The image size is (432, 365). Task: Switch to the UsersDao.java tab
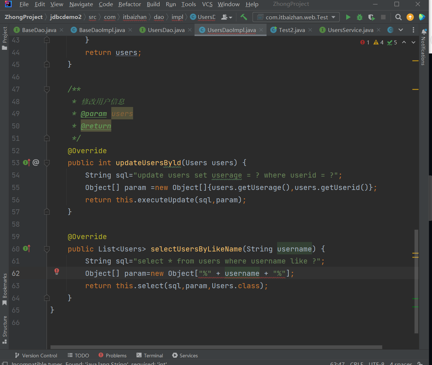[x=166, y=30]
